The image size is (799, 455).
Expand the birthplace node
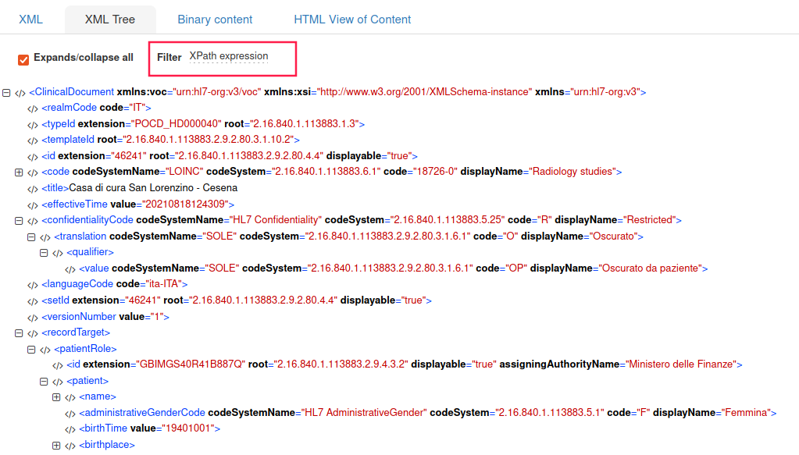tap(56, 446)
